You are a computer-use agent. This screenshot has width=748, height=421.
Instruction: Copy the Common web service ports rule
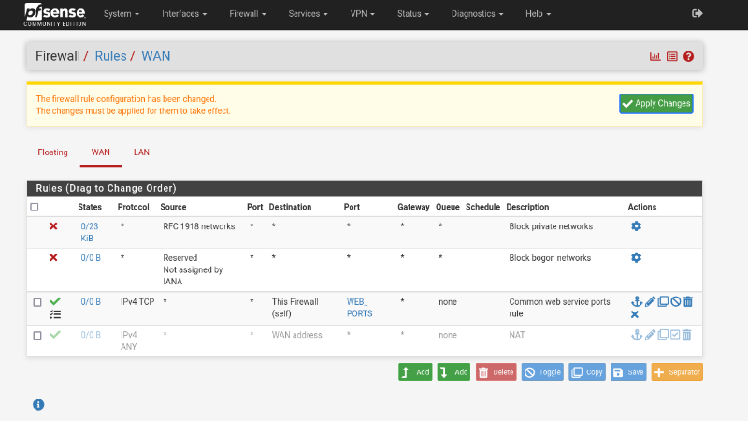click(x=663, y=301)
